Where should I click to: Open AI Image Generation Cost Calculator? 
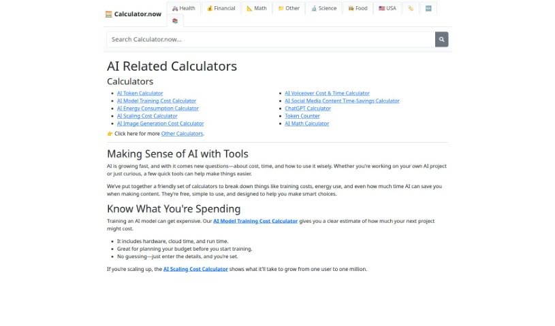click(160, 124)
